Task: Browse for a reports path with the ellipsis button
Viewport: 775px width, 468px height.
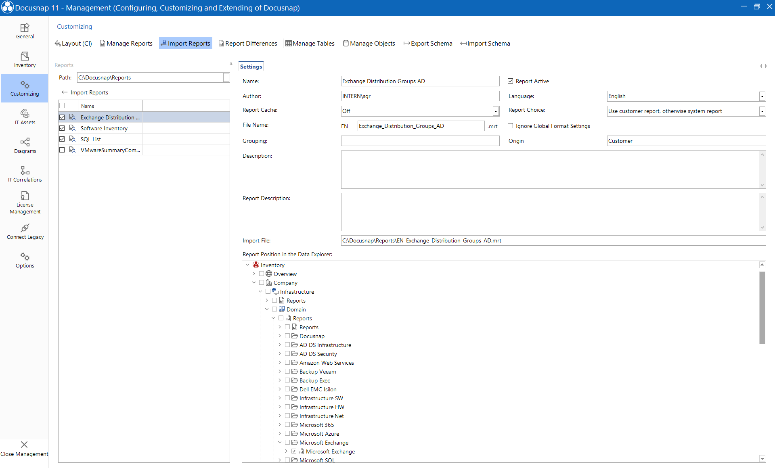Action: point(226,77)
